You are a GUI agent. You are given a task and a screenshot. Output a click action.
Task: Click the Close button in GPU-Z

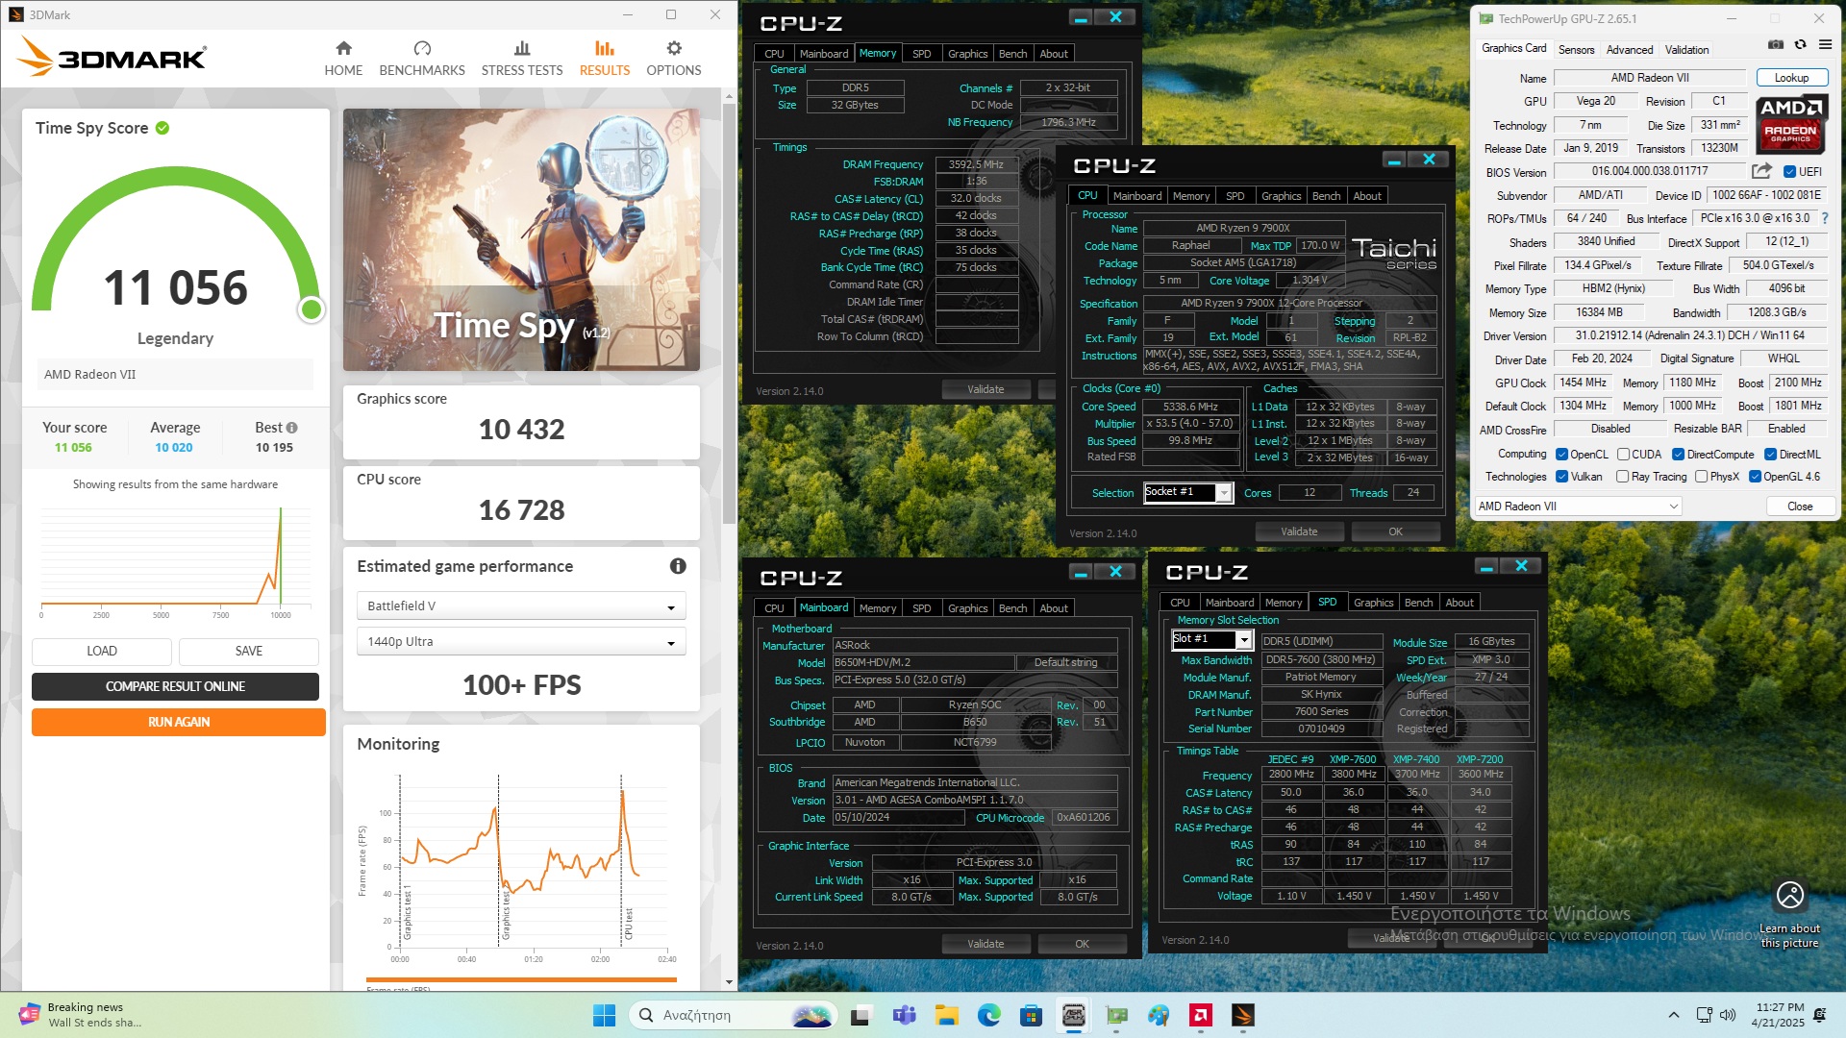[1800, 507]
